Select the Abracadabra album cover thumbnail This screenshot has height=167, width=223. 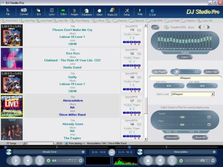coord(12,106)
